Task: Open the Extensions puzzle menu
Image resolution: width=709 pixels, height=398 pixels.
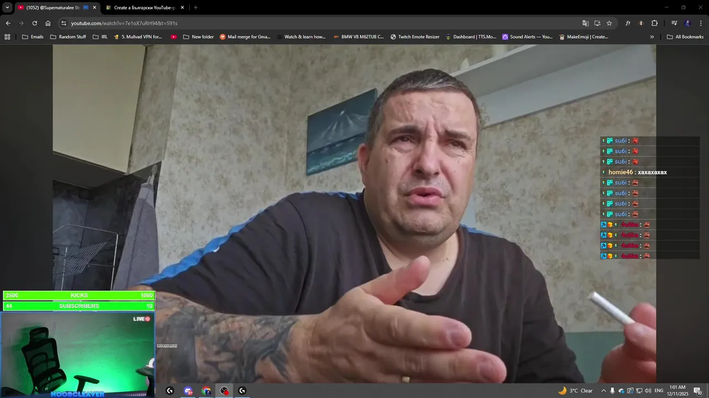Action: coord(654,23)
